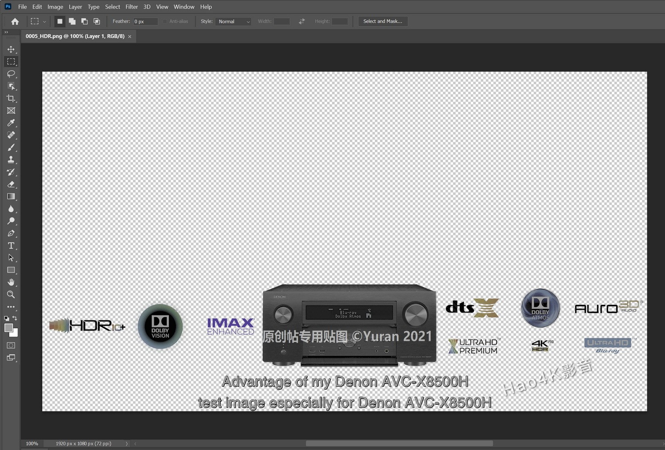Click the horizontal scrollbar thumb

coord(399,443)
